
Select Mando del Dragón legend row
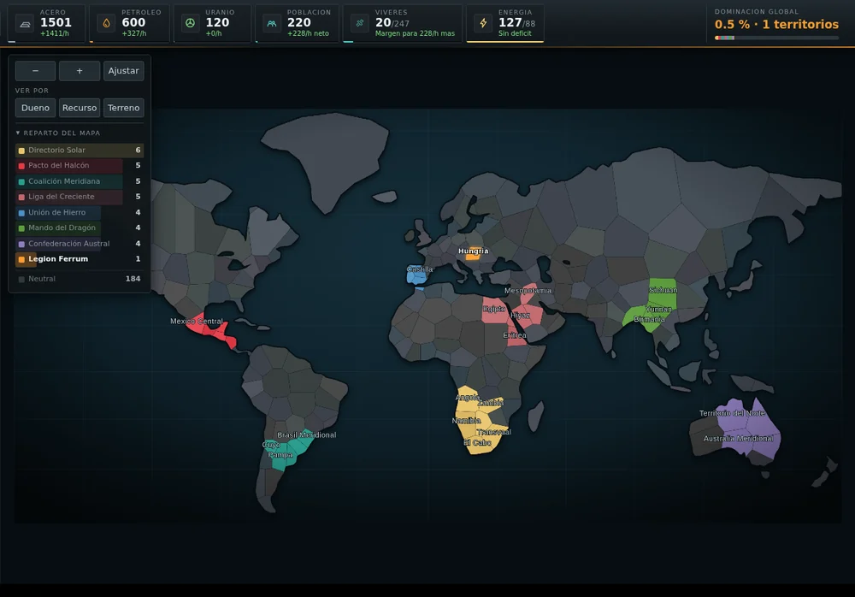80,228
